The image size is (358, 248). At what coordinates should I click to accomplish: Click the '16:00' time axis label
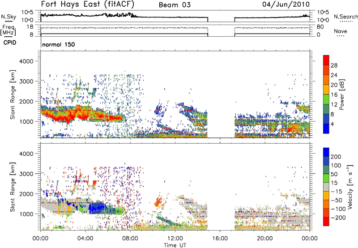(220, 239)
